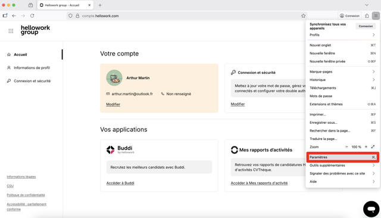Image resolution: width=381 pixels, height=218 pixels.
Task: Open the tab overview icon beside window controls
Action: pos(30,5)
